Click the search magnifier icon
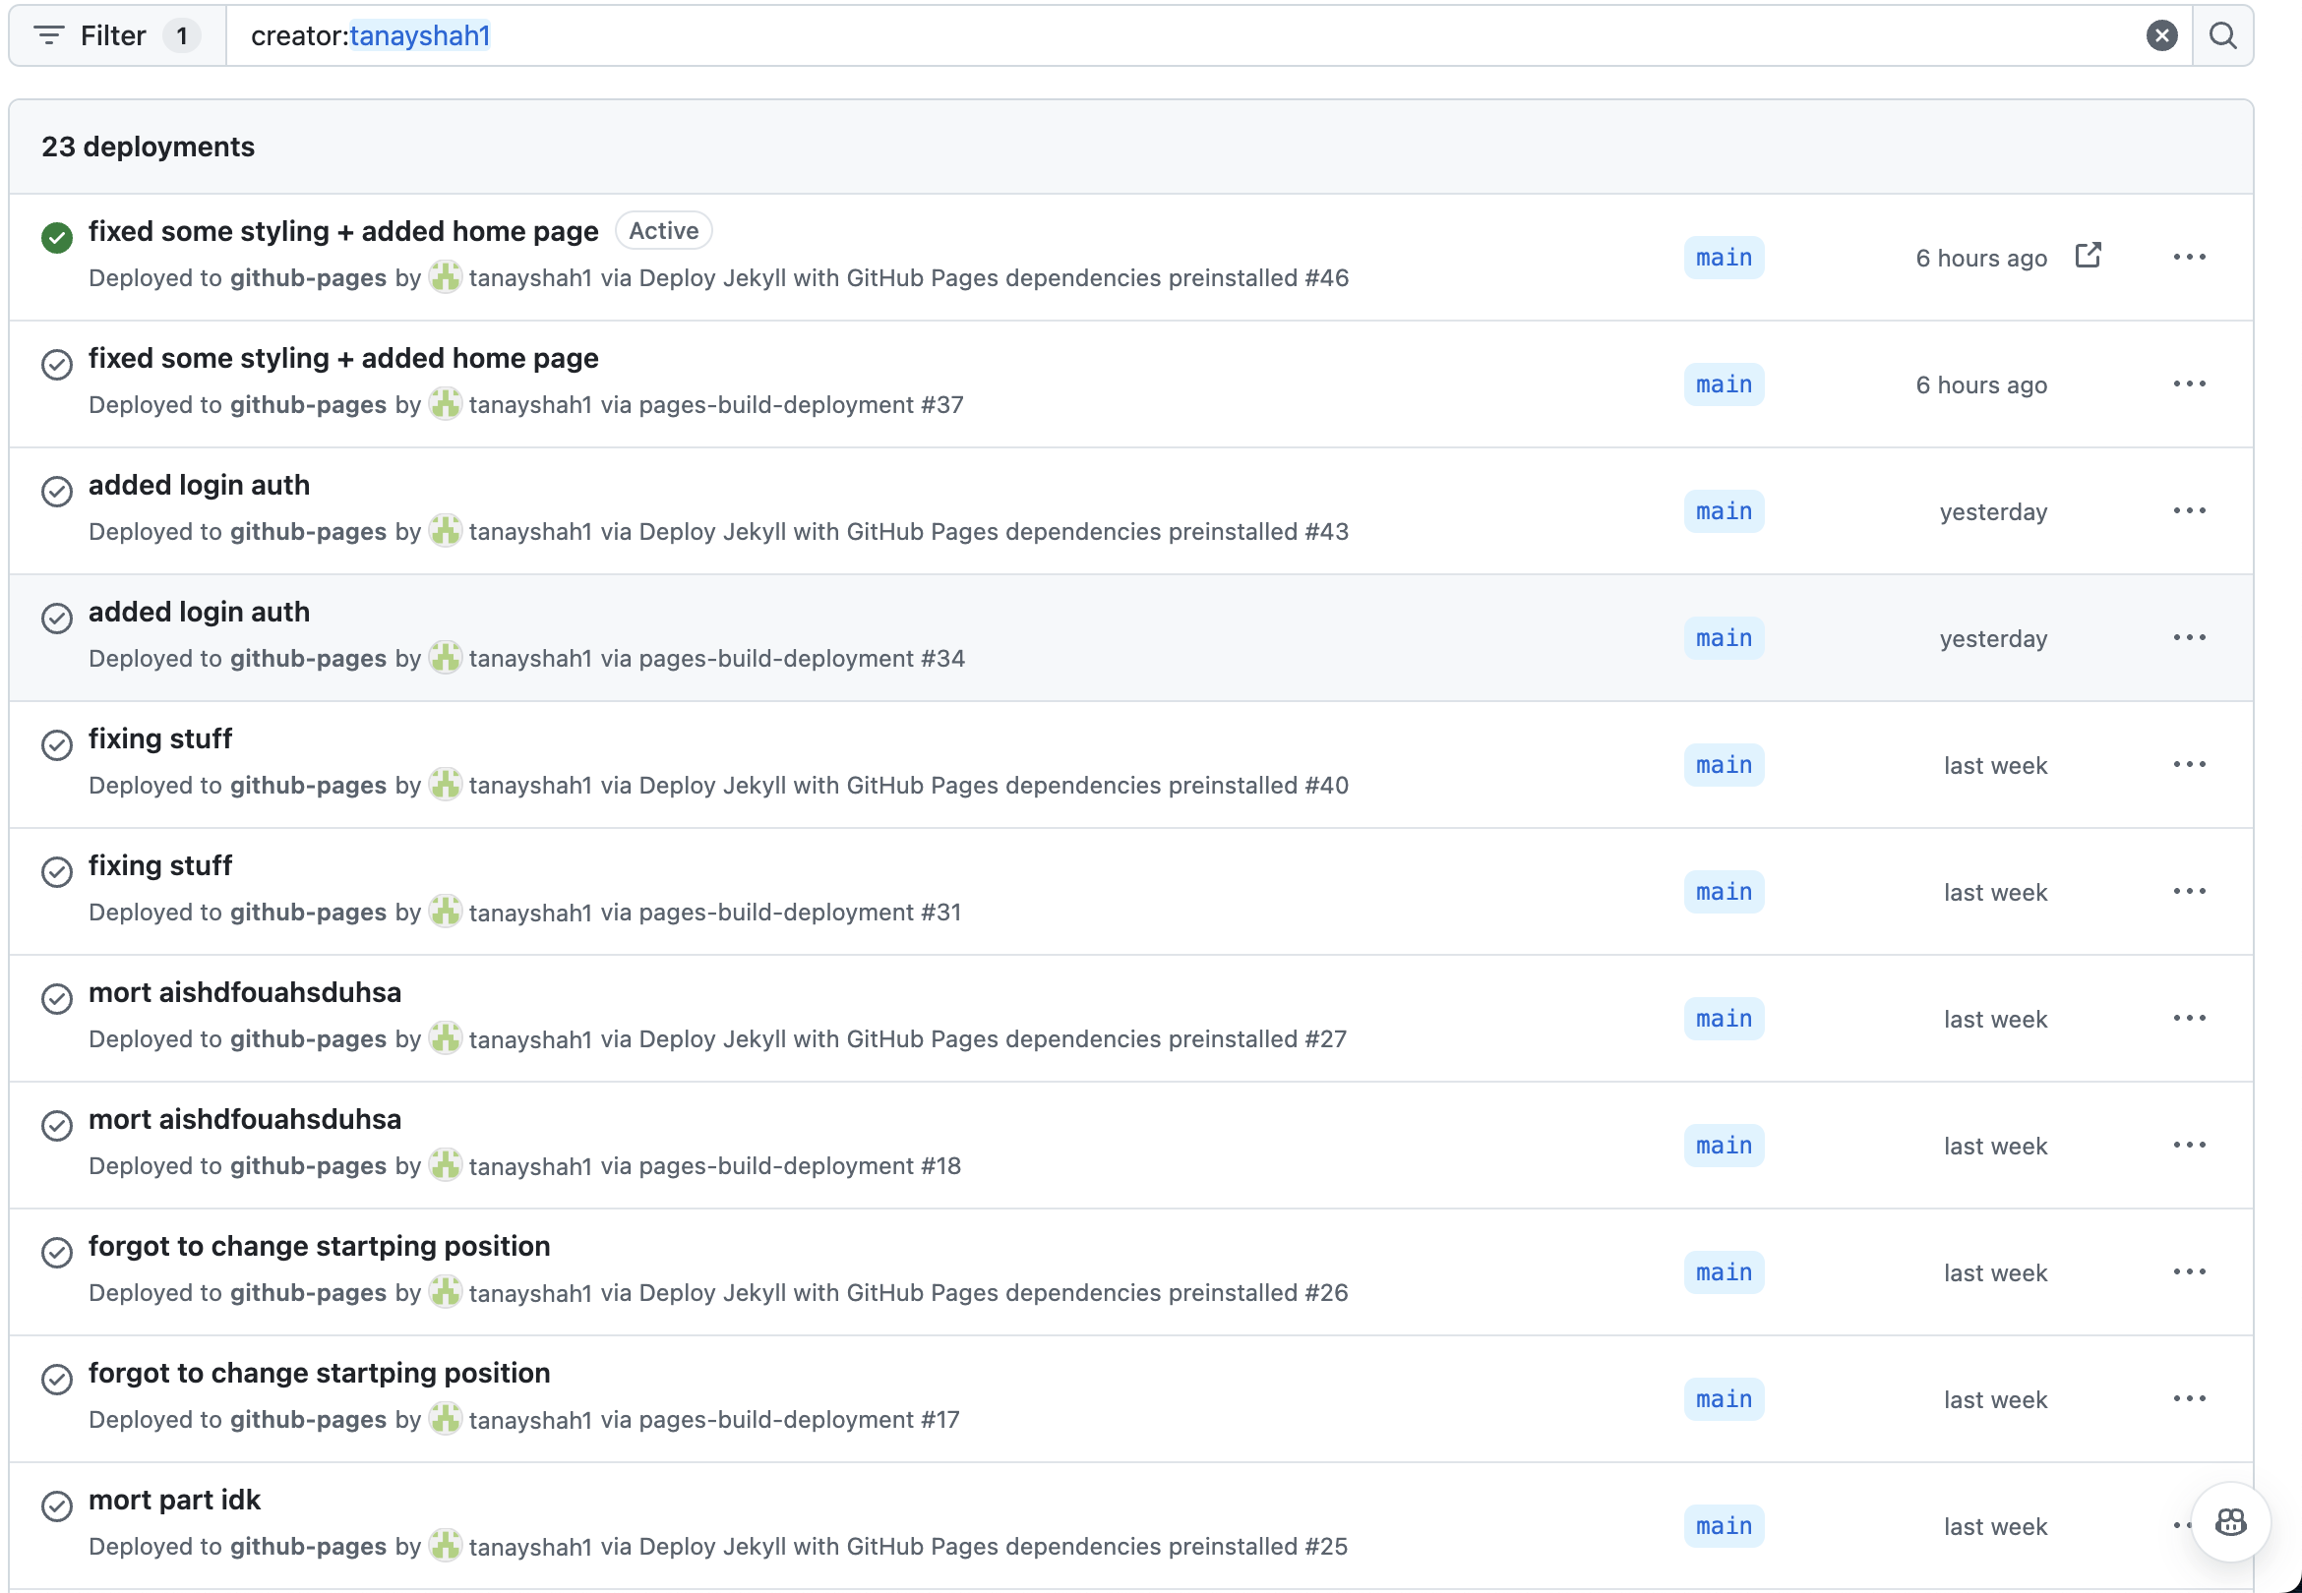2302x1593 pixels. (x=2222, y=36)
